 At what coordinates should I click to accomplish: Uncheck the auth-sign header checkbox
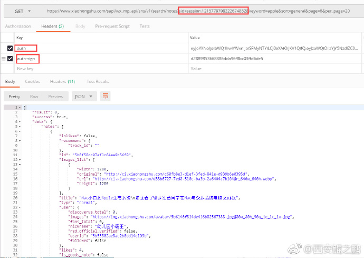(9, 59)
